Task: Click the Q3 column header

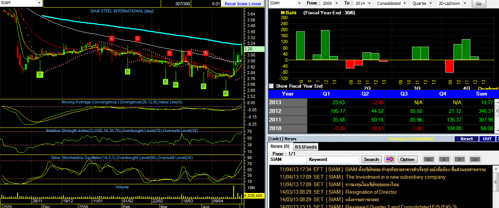Action: 404,94
